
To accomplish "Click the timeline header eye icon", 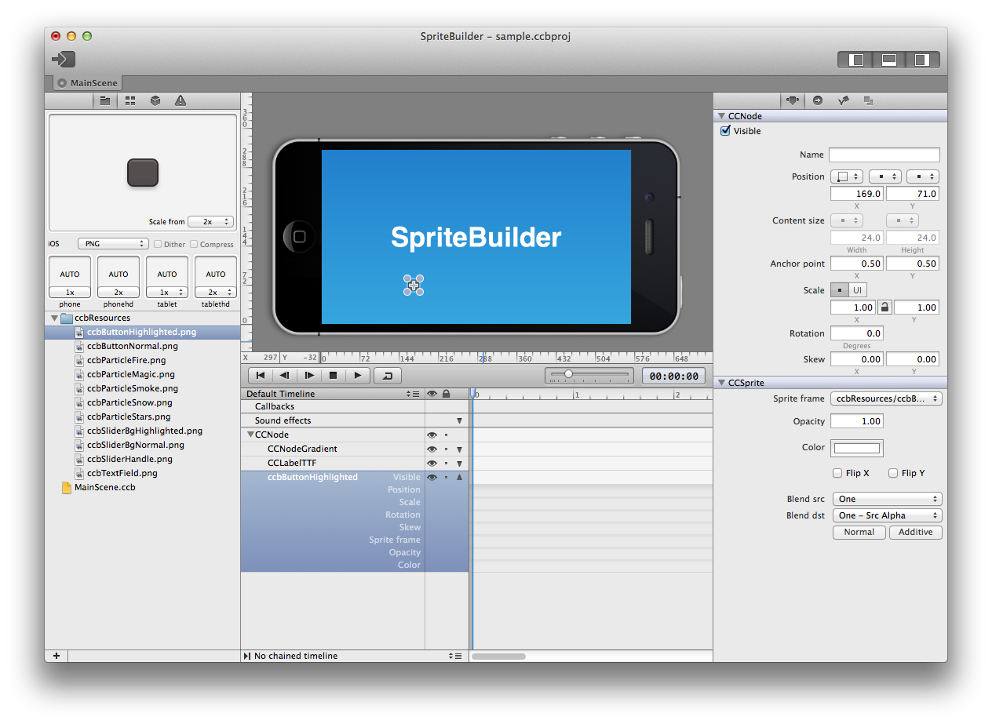I will [x=432, y=394].
